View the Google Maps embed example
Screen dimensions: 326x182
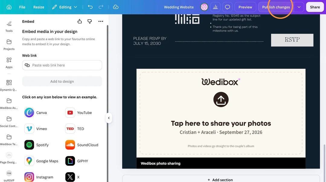click(41, 161)
